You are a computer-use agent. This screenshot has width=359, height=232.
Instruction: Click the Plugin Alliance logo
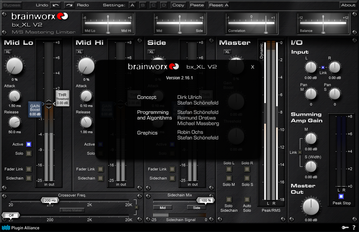pyautogui.click(x=21, y=228)
